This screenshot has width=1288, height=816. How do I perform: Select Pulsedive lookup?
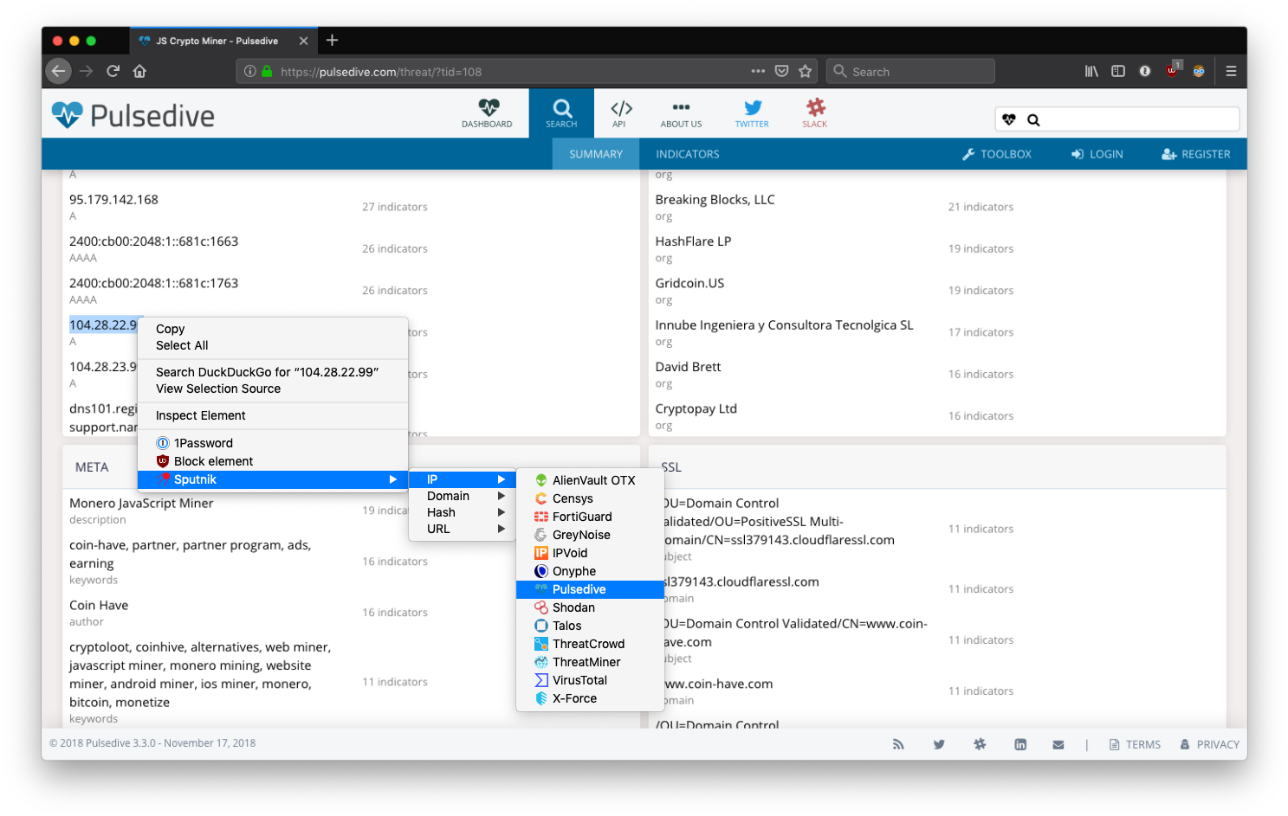coord(590,589)
